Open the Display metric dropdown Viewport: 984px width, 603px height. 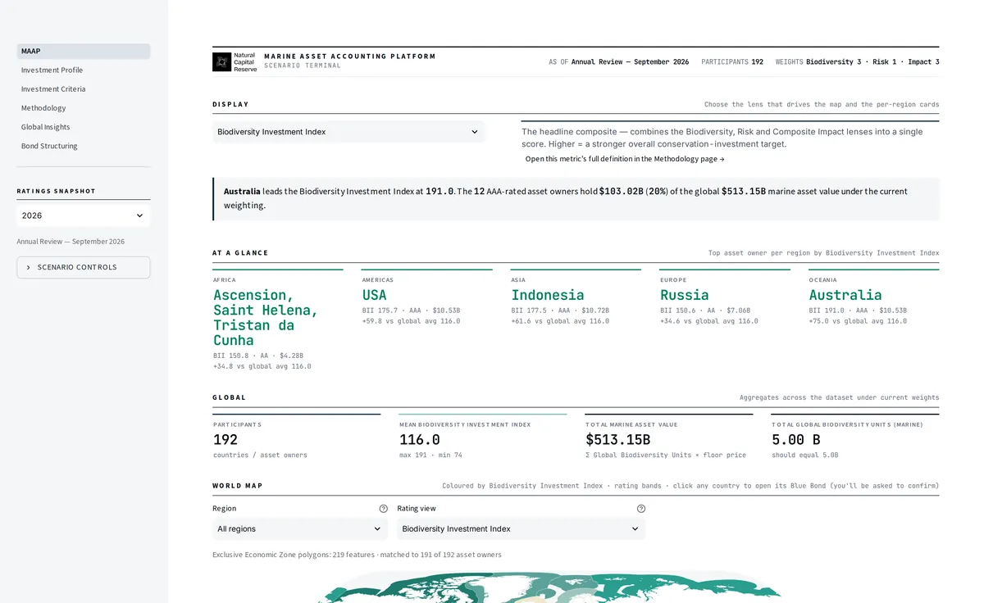(x=348, y=132)
